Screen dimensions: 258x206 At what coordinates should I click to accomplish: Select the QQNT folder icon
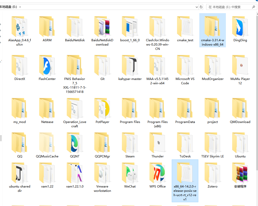click(75, 143)
